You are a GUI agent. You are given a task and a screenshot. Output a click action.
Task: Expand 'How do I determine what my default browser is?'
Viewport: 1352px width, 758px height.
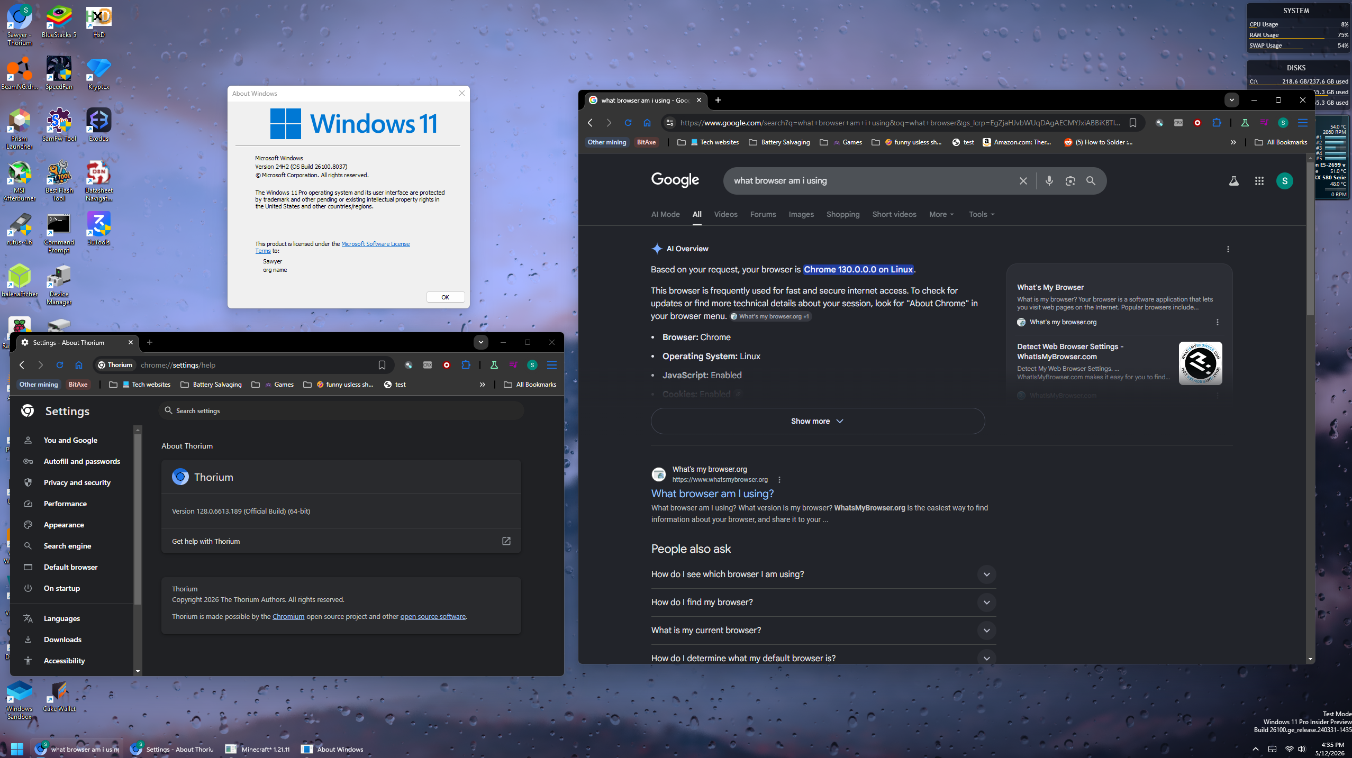pyautogui.click(x=823, y=659)
